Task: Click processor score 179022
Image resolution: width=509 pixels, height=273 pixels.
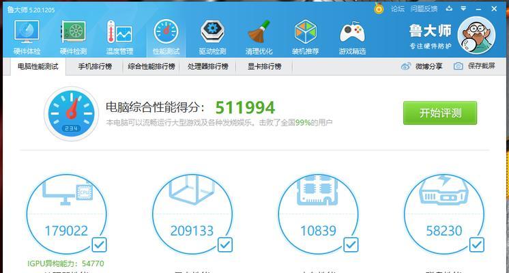Action: [x=66, y=231]
